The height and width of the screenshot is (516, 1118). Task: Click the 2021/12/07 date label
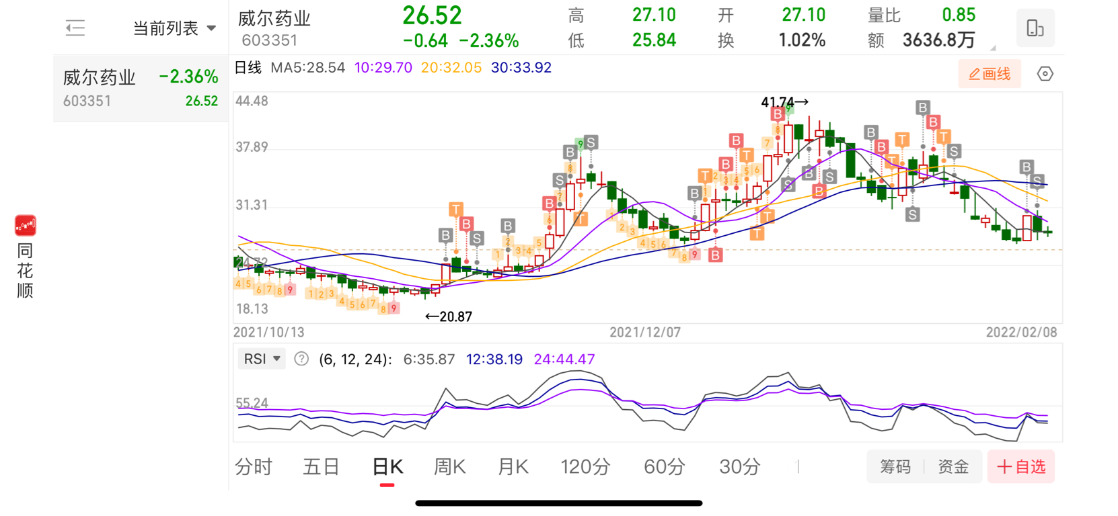click(645, 333)
